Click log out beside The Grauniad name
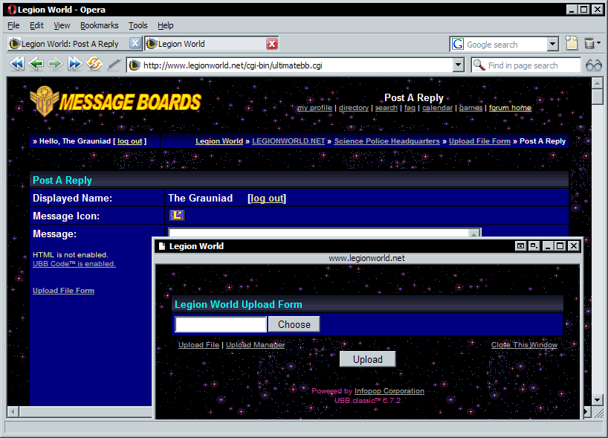This screenshot has height=438, width=608. coord(267,199)
